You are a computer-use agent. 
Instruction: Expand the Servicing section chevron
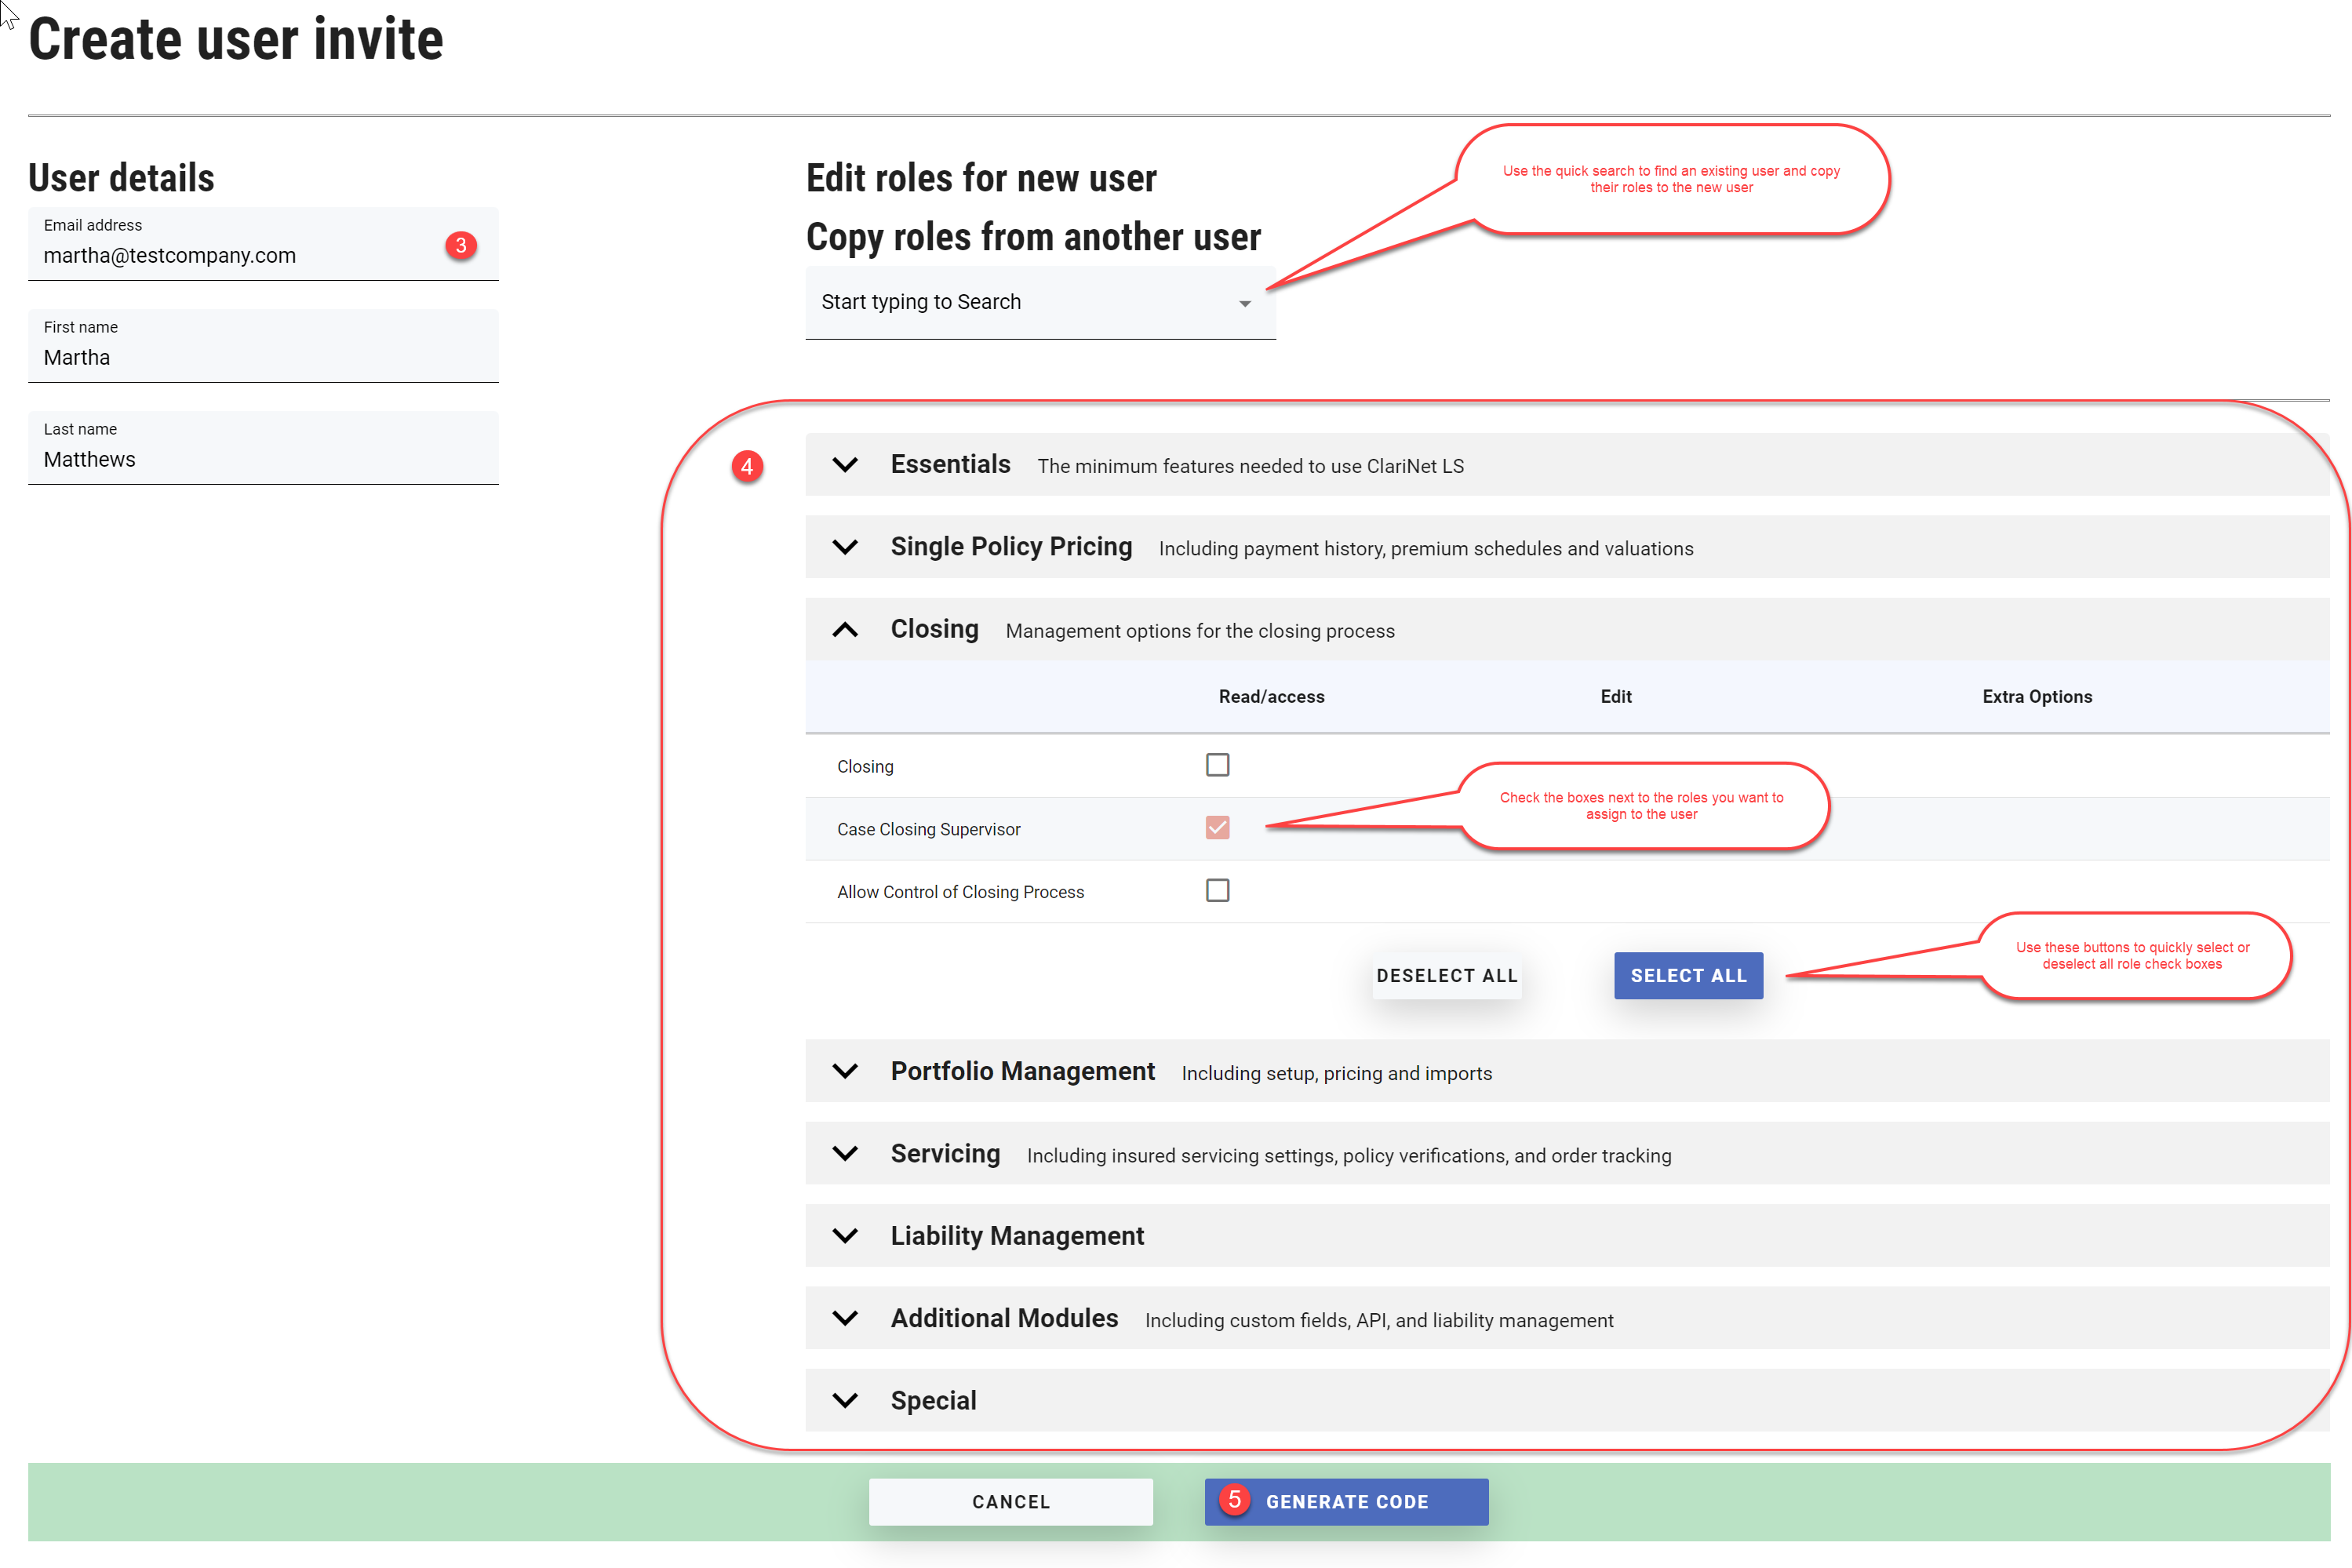click(845, 1153)
